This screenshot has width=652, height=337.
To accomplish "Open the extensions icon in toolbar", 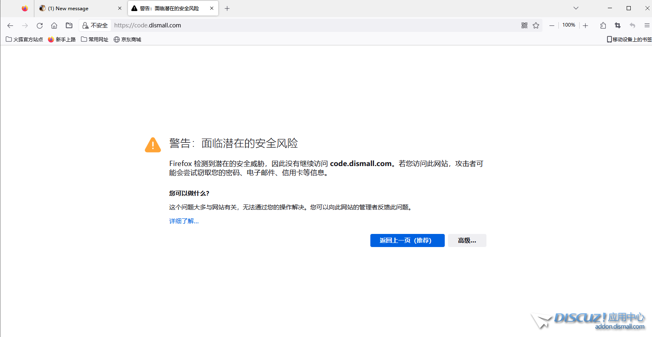I will click(x=603, y=25).
